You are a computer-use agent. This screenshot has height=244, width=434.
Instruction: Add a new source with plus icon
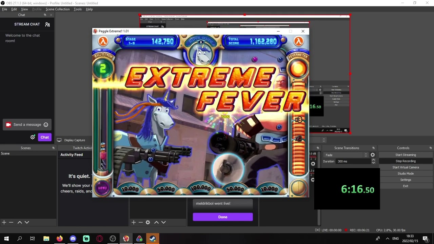[x=134, y=222]
